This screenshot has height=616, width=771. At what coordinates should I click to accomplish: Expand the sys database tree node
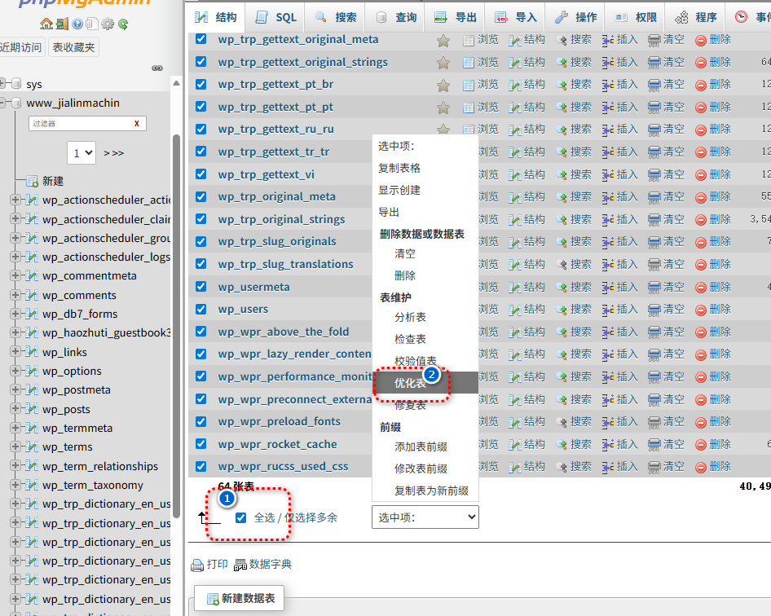click(4, 84)
